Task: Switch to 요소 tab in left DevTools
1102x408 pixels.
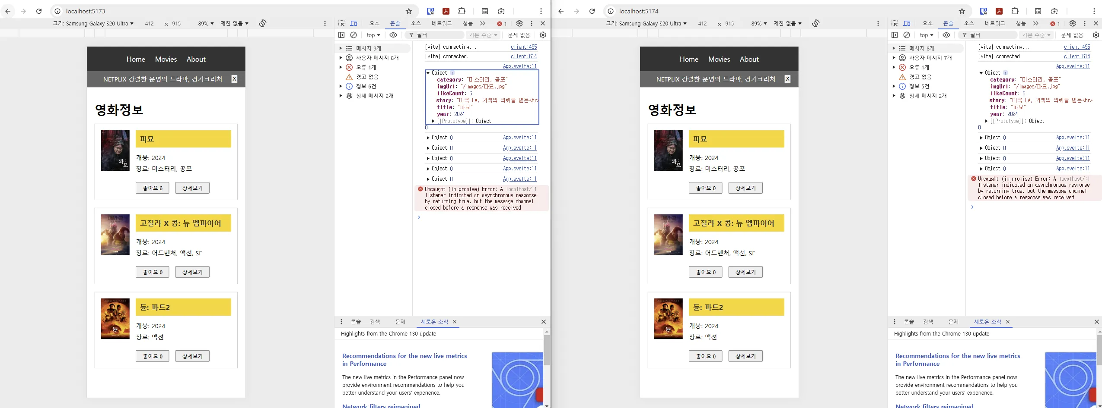Action: [x=374, y=23]
